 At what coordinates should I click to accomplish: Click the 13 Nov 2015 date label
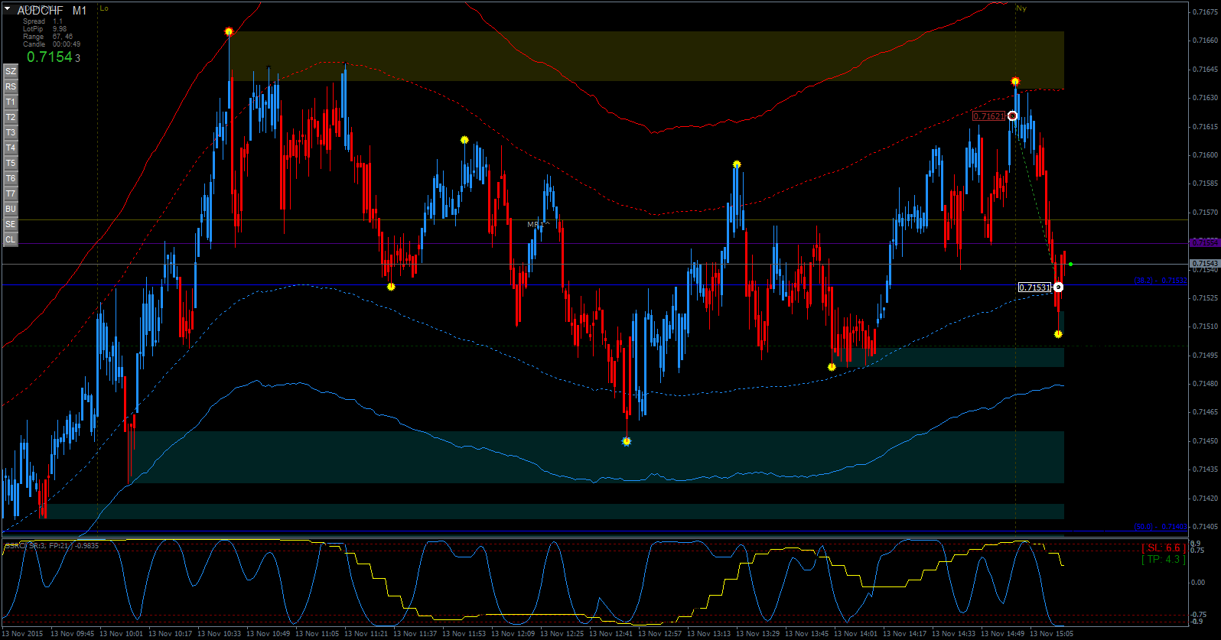[x=22, y=633]
